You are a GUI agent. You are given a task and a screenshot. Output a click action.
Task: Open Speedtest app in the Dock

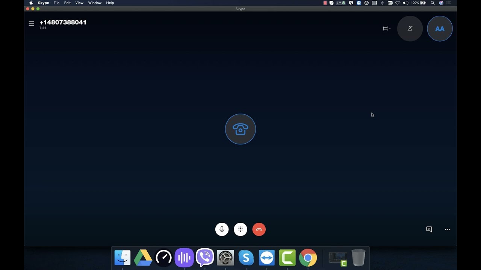[164, 258]
